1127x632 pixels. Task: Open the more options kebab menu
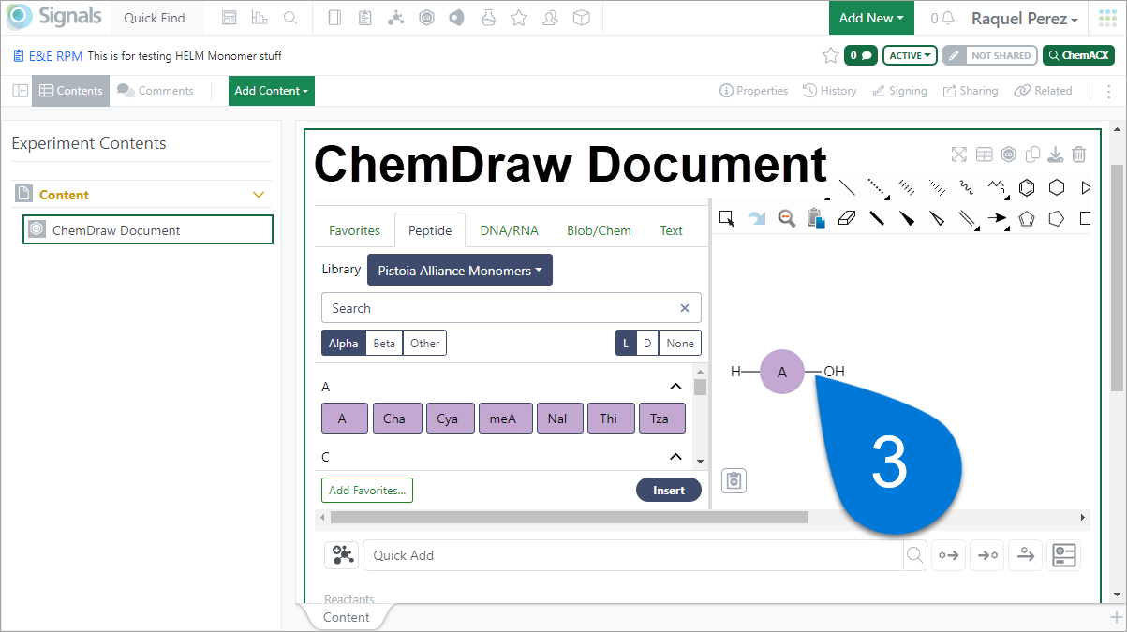[1109, 91]
